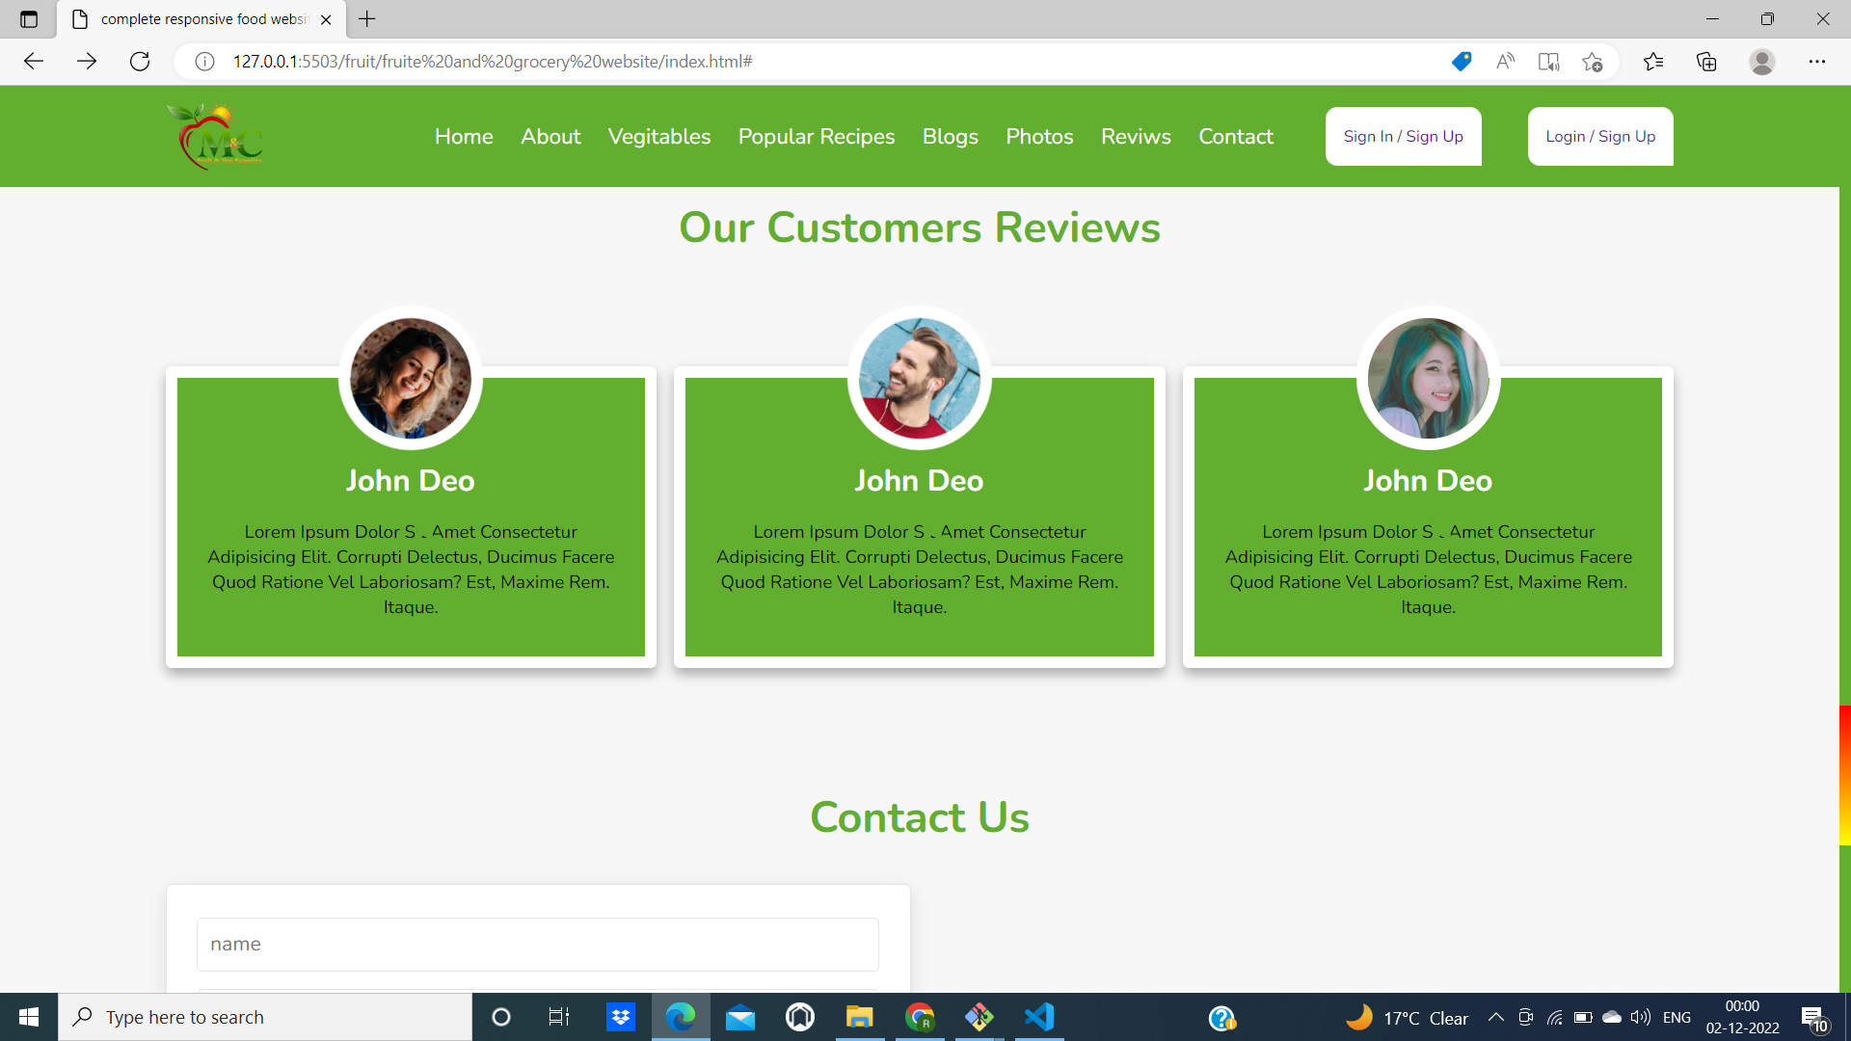The height and width of the screenshot is (1041, 1851).
Task: Expand hidden icons in the system tray
Action: tap(1495, 1017)
